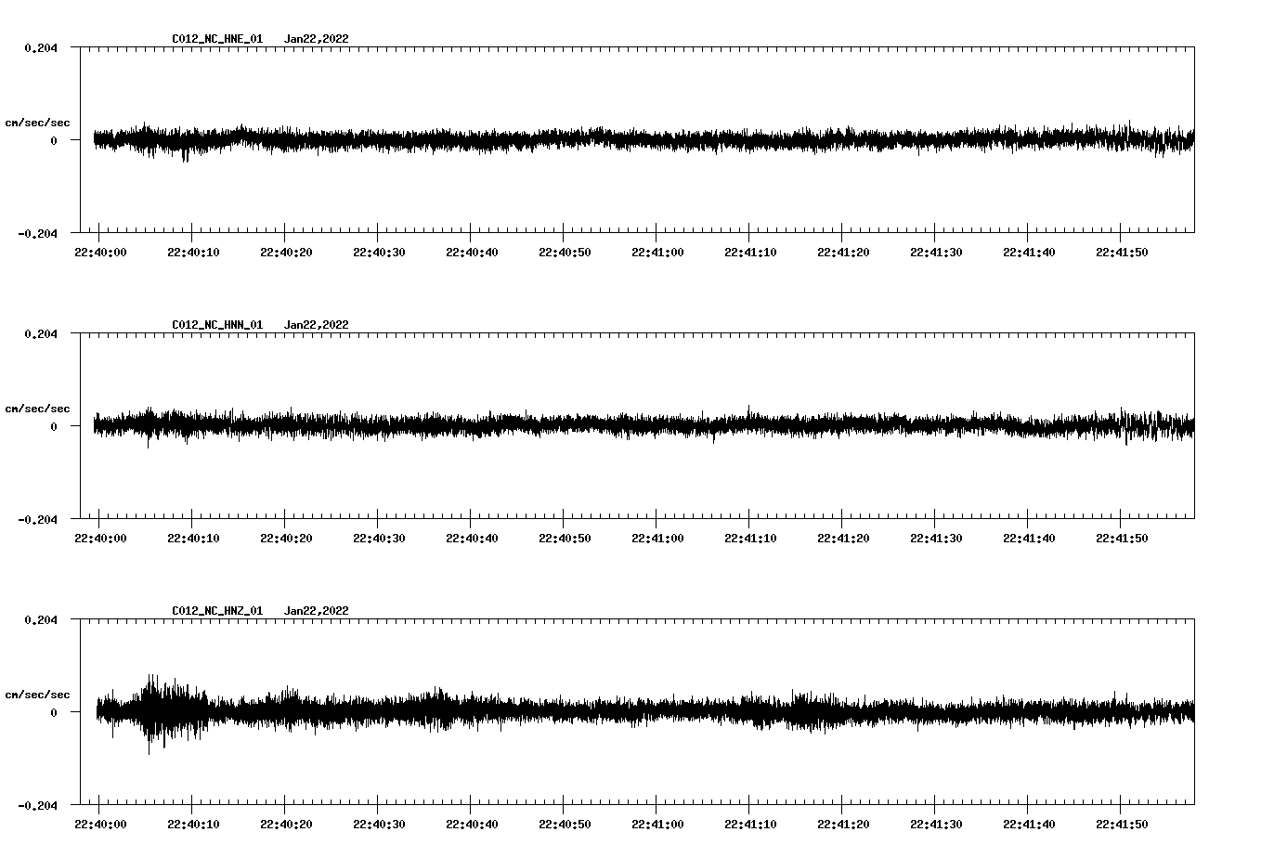The width and height of the screenshot is (1261, 858).
Task: Click the 22:41:50 time label on HNN plot
Action: [1122, 539]
